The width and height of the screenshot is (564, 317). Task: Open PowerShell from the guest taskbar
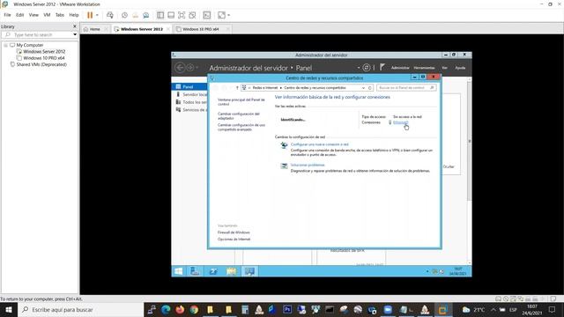(x=213, y=271)
